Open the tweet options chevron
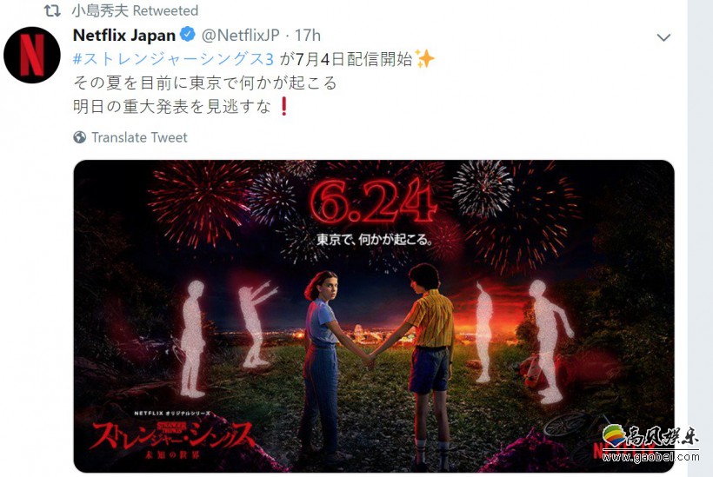The image size is (713, 477). click(664, 37)
